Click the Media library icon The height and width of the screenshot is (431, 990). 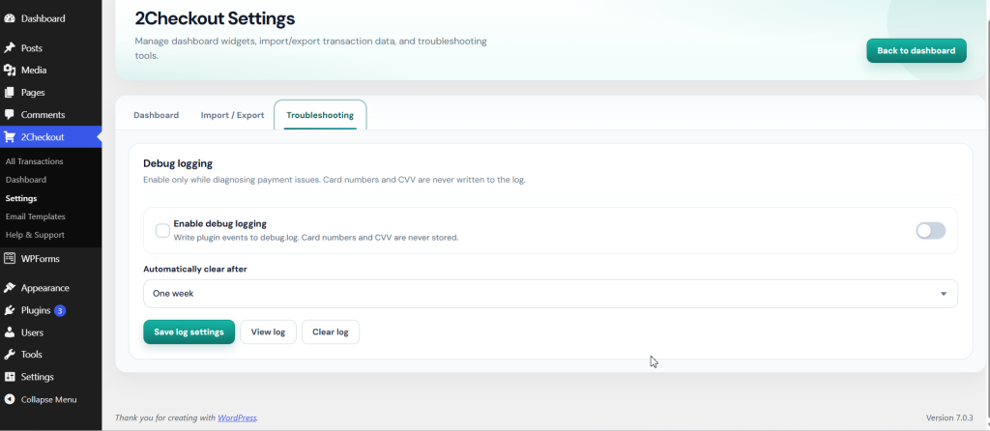10,70
